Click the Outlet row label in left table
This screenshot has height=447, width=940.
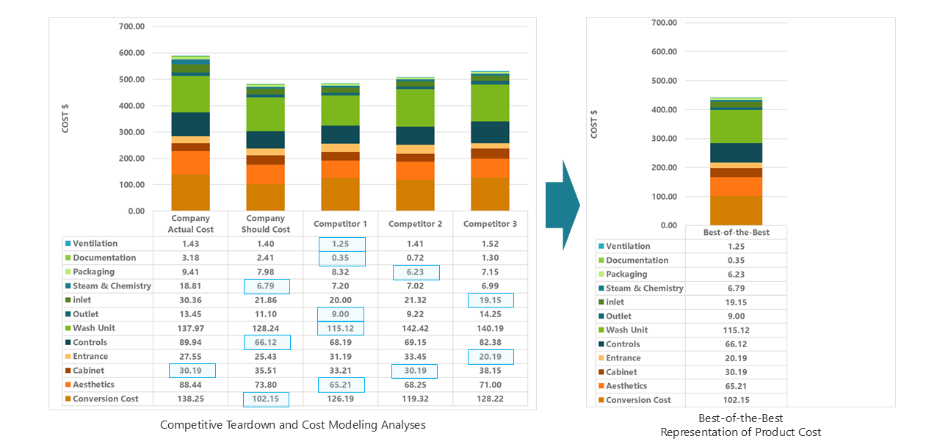(85, 314)
